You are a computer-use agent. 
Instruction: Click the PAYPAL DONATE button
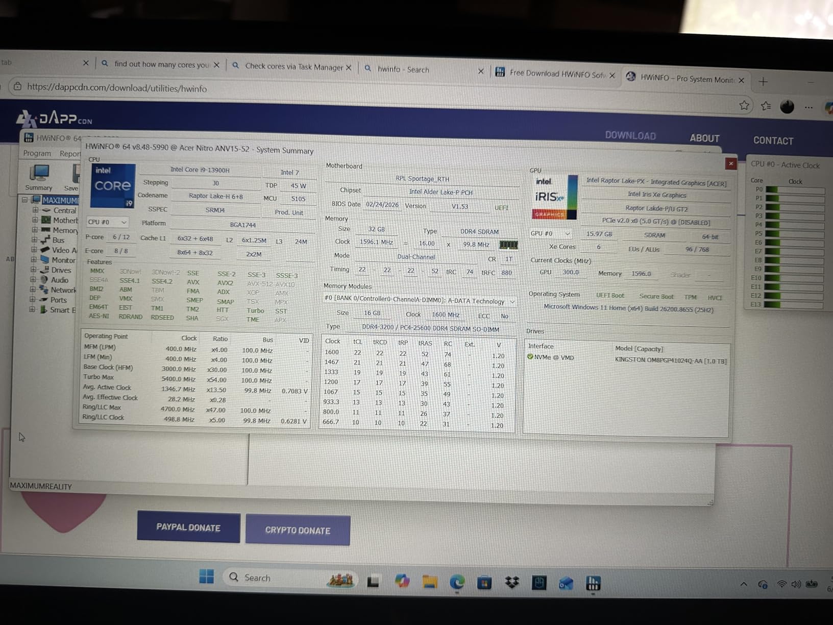tap(188, 527)
